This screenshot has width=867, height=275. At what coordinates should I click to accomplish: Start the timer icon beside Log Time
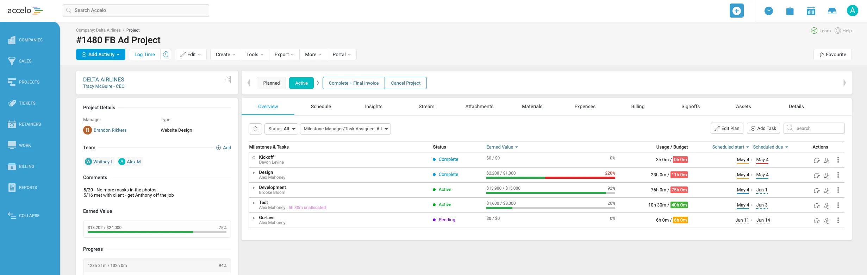coord(166,54)
